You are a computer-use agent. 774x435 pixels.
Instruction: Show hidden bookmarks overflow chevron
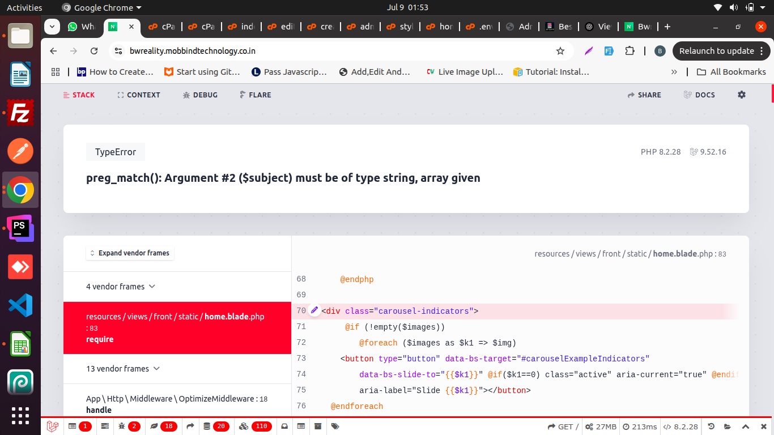[674, 72]
